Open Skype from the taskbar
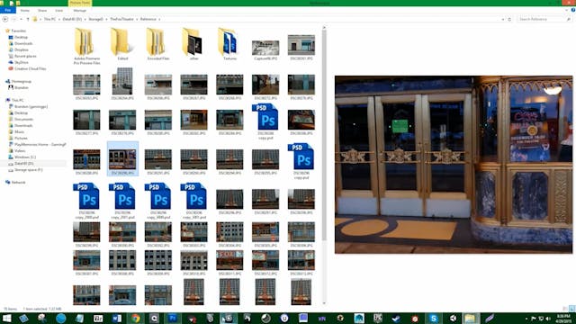The width and height of the screenshot is (576, 324). (434, 318)
